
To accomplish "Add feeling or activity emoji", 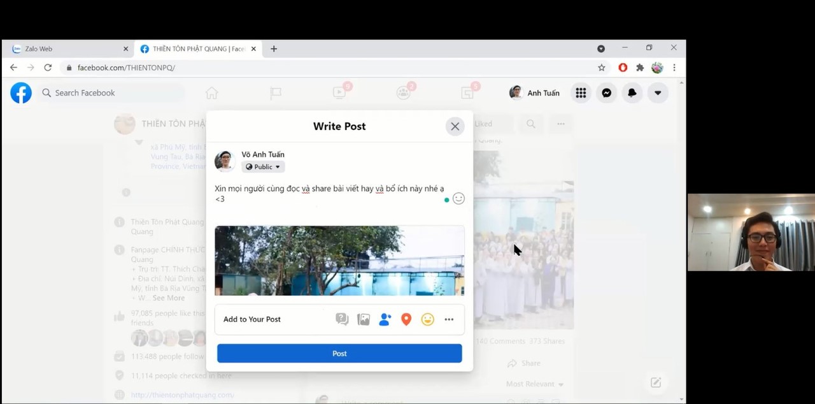I will [427, 319].
